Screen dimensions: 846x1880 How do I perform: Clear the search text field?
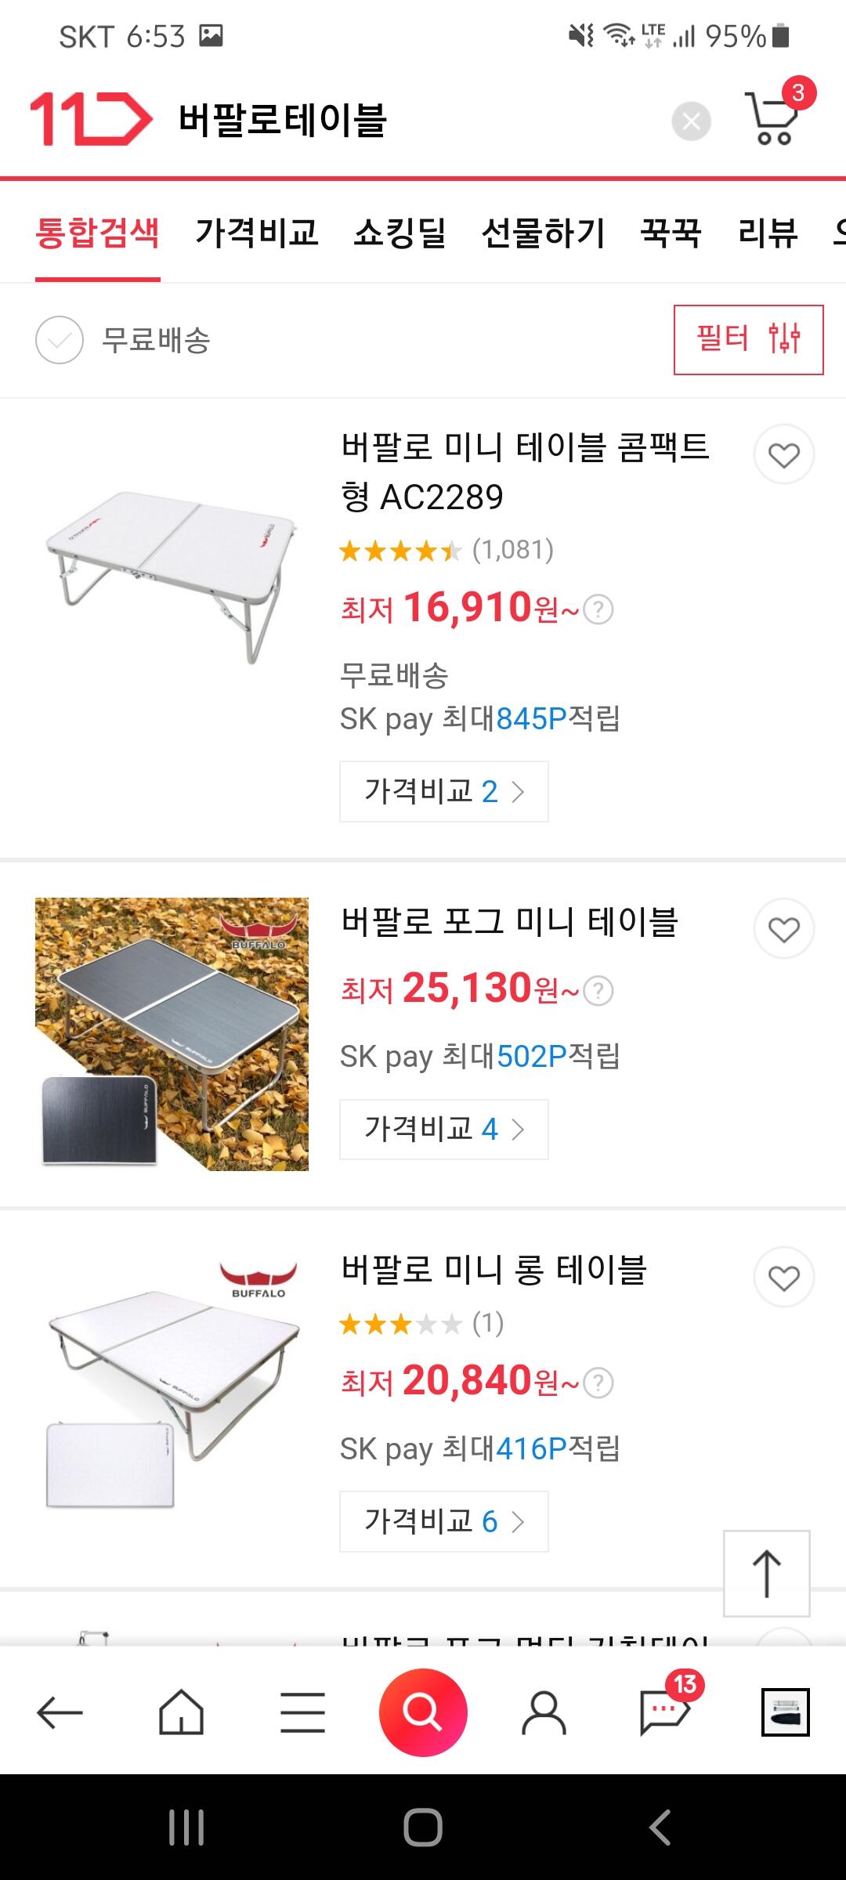point(691,121)
